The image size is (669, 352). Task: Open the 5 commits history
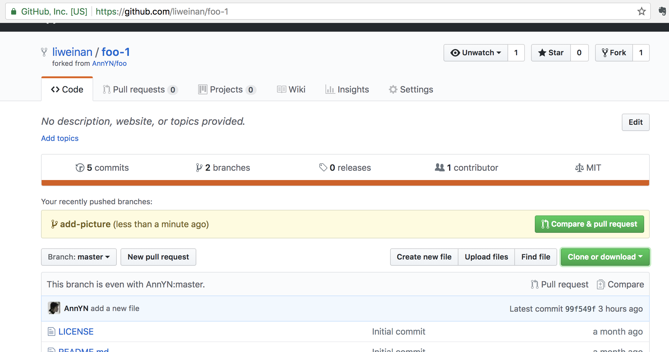pos(102,168)
